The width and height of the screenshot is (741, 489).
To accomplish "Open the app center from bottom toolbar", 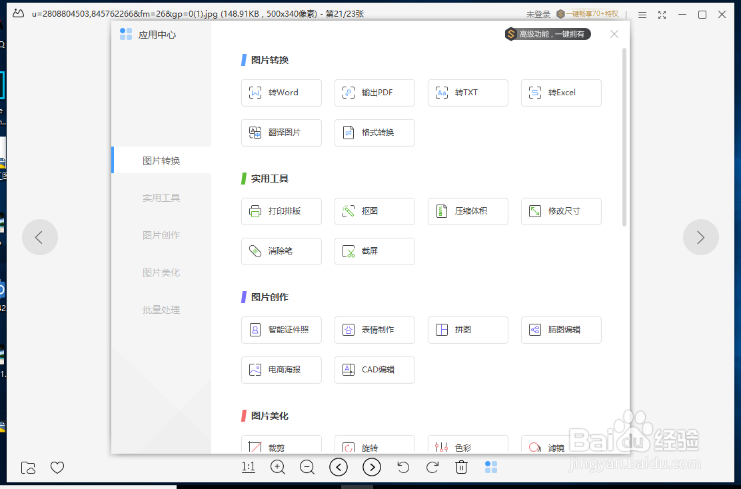I will coord(491,467).
